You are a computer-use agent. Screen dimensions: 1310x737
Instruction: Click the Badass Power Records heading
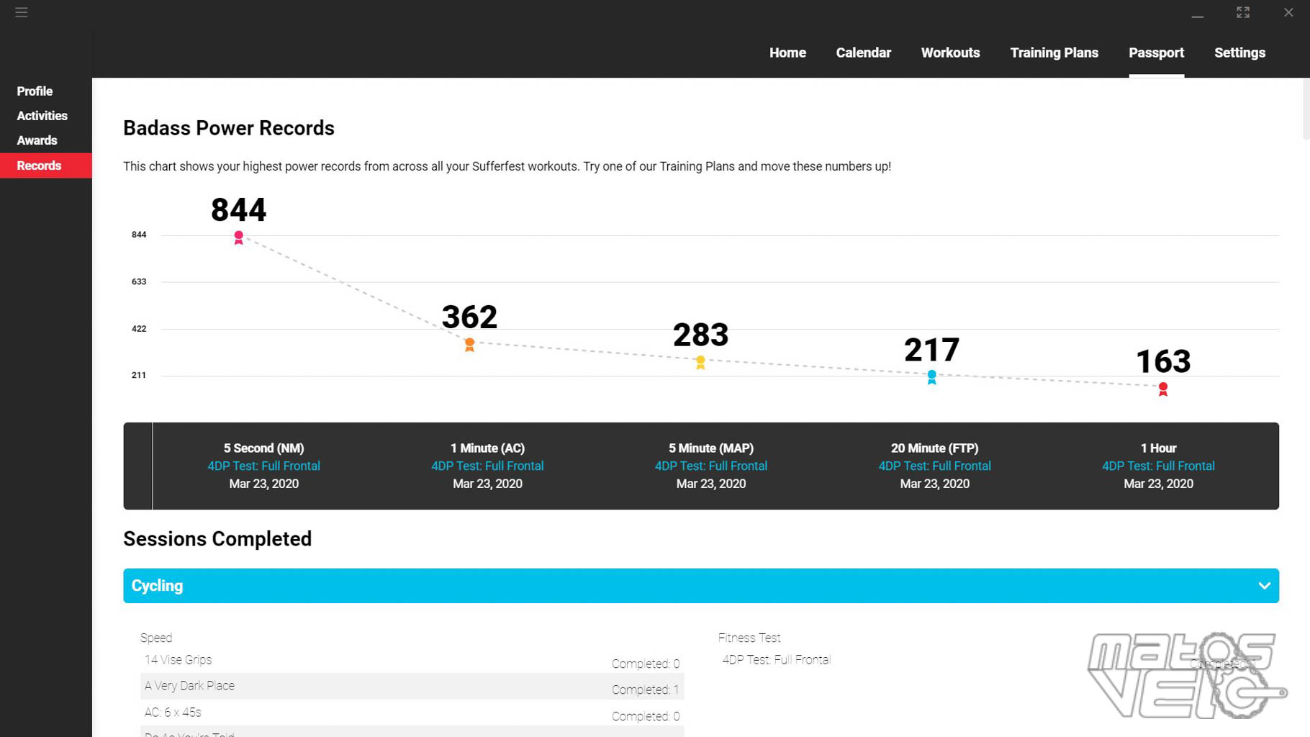click(x=229, y=128)
